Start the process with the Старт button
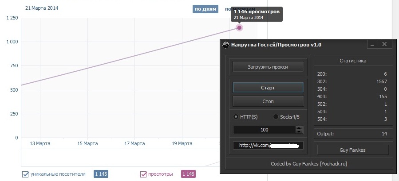The width and height of the screenshot is (399, 181). click(x=268, y=88)
